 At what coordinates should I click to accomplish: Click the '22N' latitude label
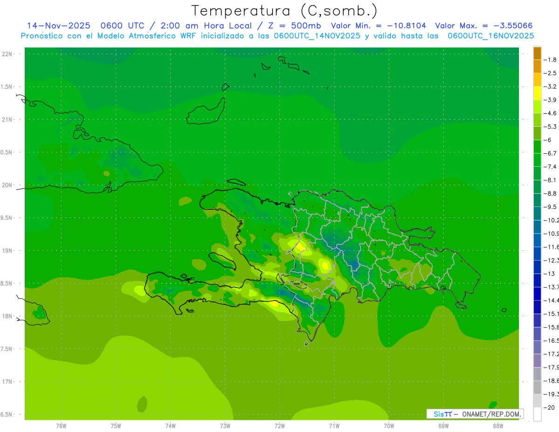tap(7, 54)
